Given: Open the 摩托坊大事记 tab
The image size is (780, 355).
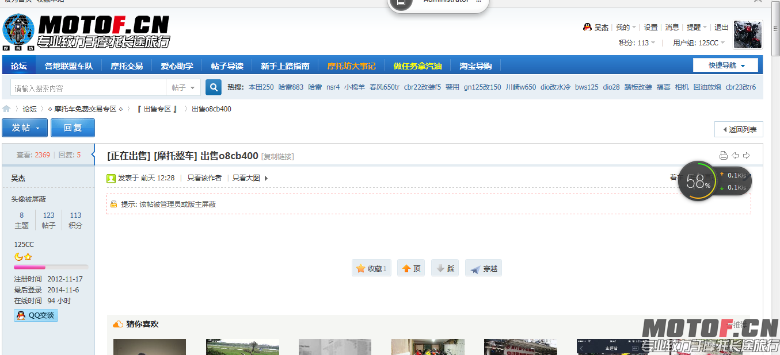Looking at the screenshot, I should [351, 65].
